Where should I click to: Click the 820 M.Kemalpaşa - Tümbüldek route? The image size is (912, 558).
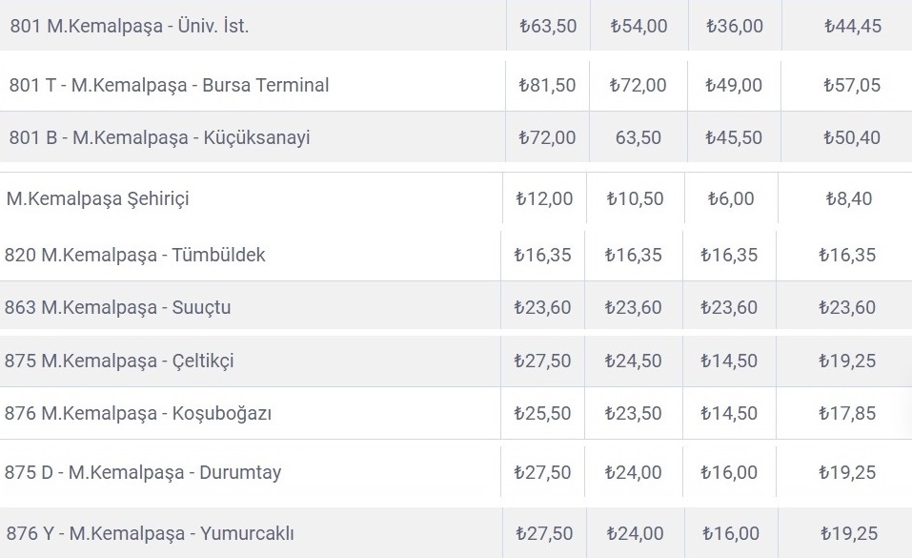(x=135, y=255)
